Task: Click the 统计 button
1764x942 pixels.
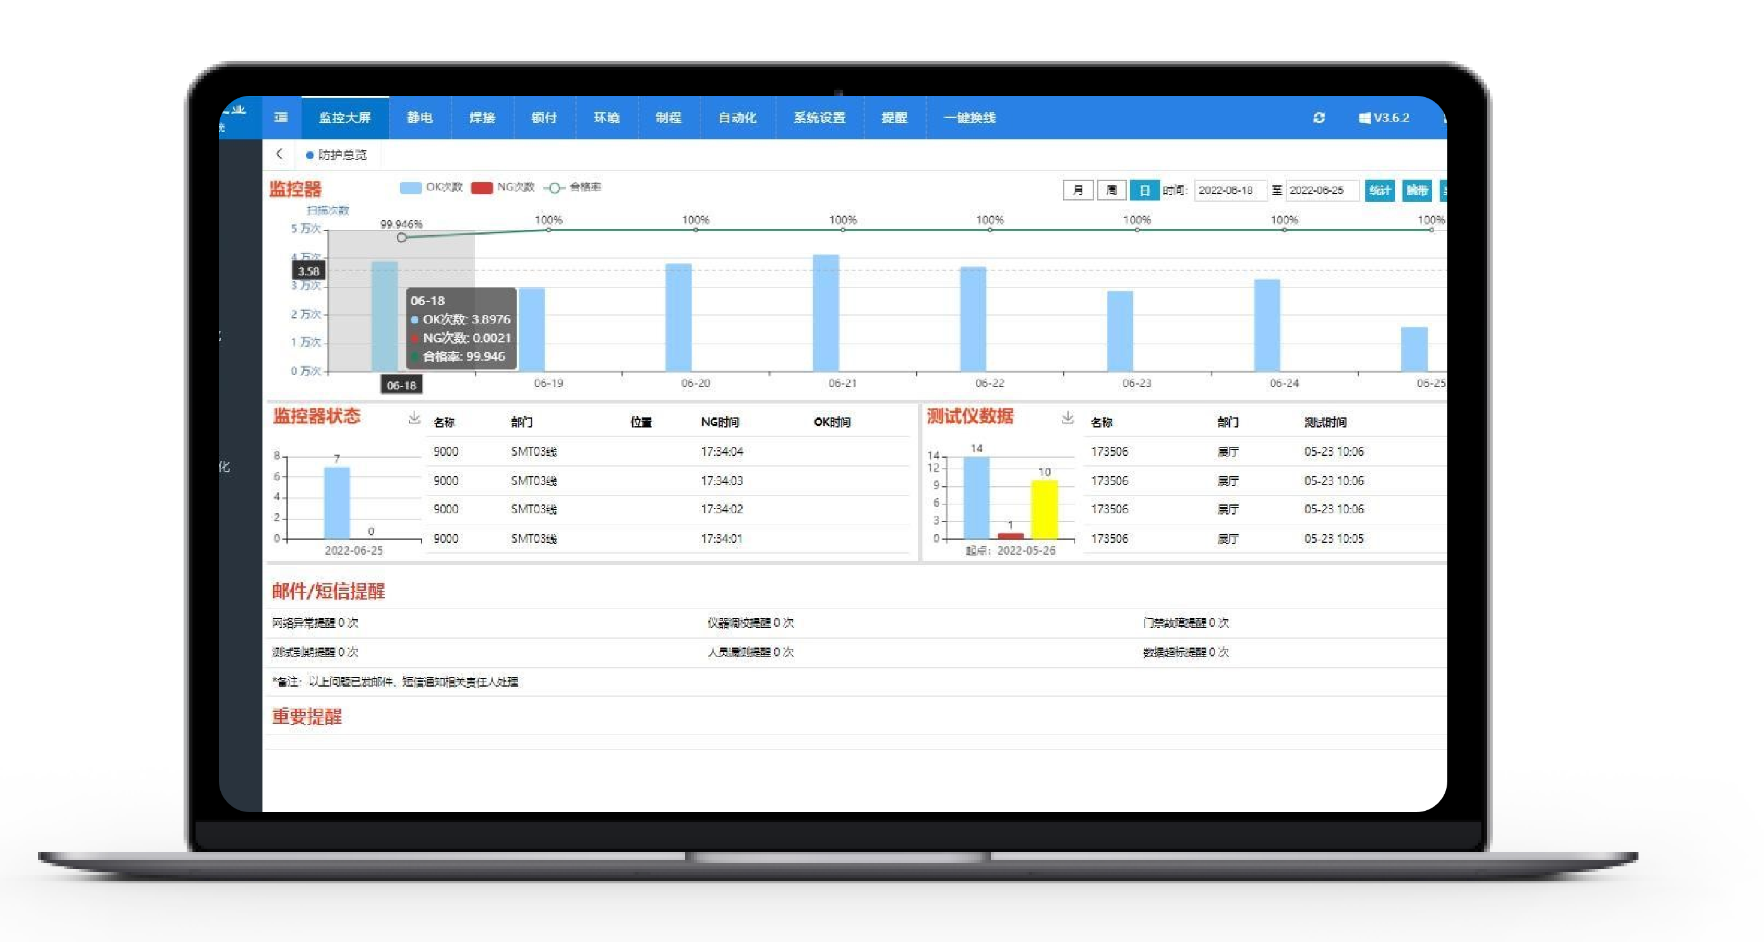Action: click(1379, 190)
